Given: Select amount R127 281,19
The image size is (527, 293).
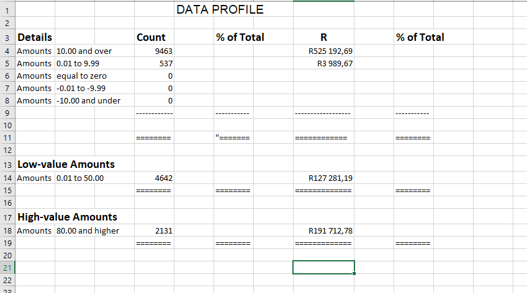Looking at the screenshot, I should [x=323, y=178].
